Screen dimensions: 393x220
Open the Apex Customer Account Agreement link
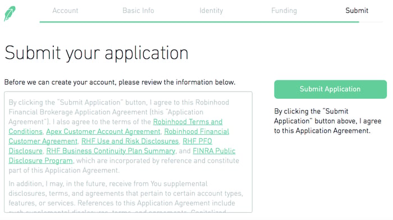[103, 131]
